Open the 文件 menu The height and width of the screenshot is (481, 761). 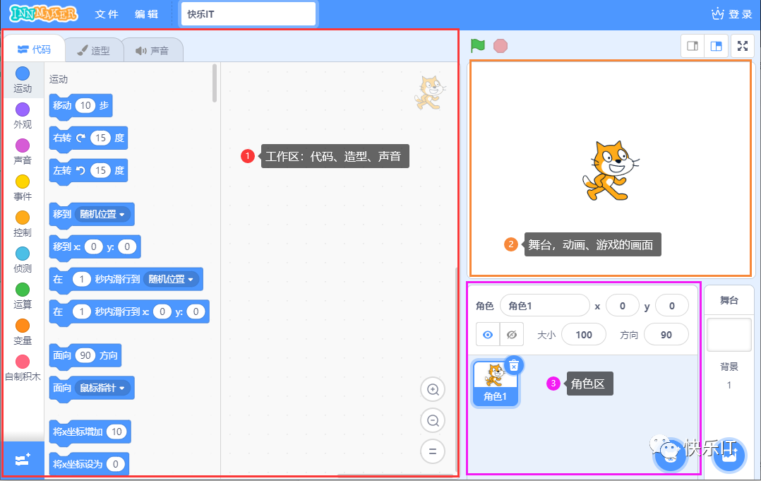(107, 14)
